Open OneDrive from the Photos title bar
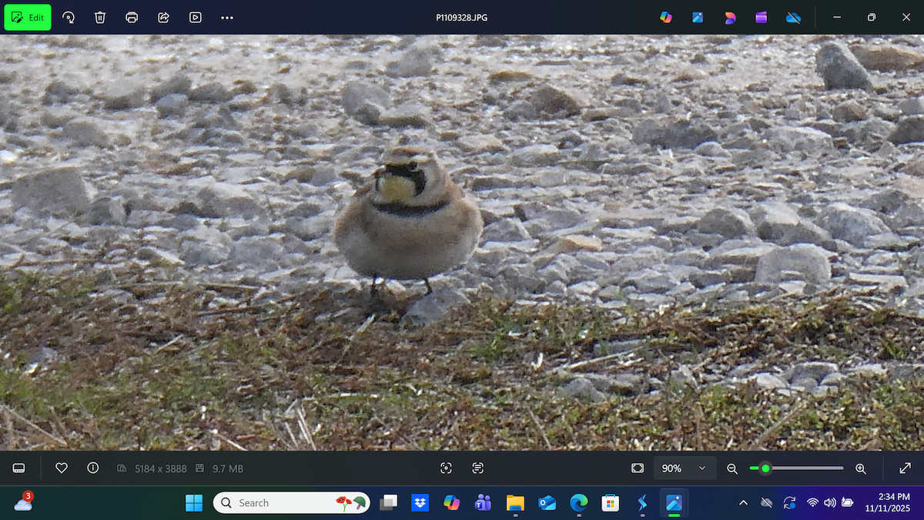 coord(793,17)
